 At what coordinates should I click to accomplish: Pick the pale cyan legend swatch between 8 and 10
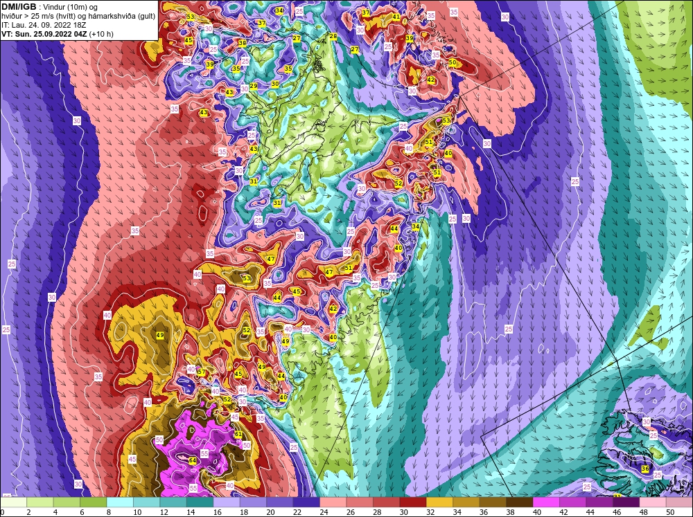pos(120,502)
